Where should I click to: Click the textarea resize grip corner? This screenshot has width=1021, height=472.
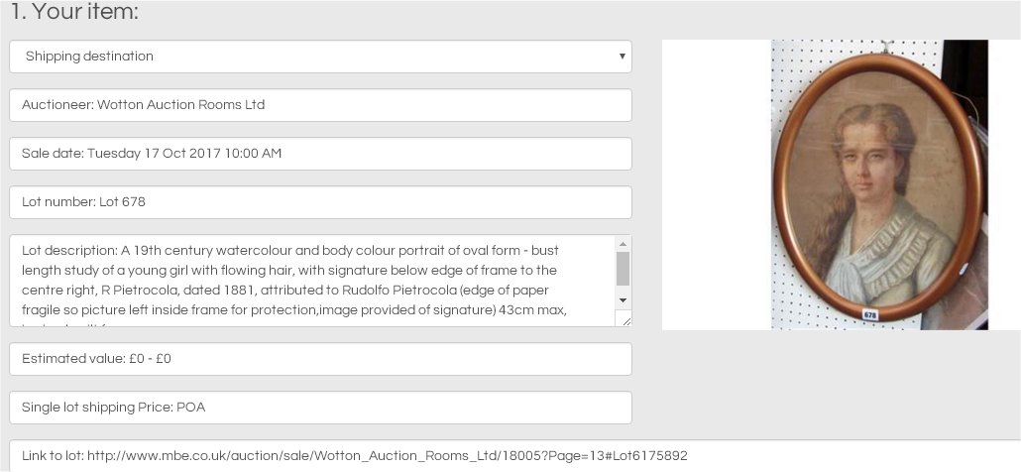[x=625, y=319]
